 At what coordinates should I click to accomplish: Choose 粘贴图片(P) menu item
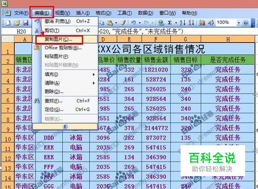point(66,56)
